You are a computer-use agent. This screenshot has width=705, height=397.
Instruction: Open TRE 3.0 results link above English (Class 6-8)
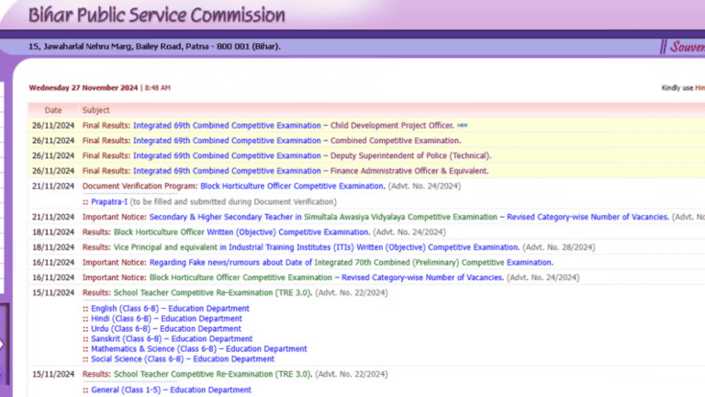click(212, 293)
